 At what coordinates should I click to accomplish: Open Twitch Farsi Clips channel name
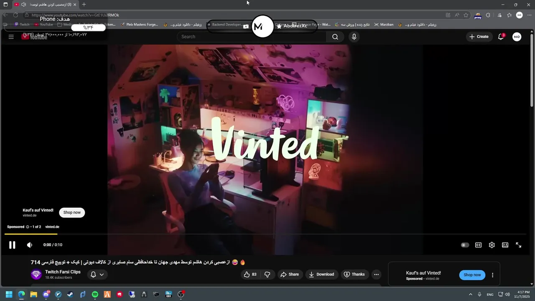point(63,272)
